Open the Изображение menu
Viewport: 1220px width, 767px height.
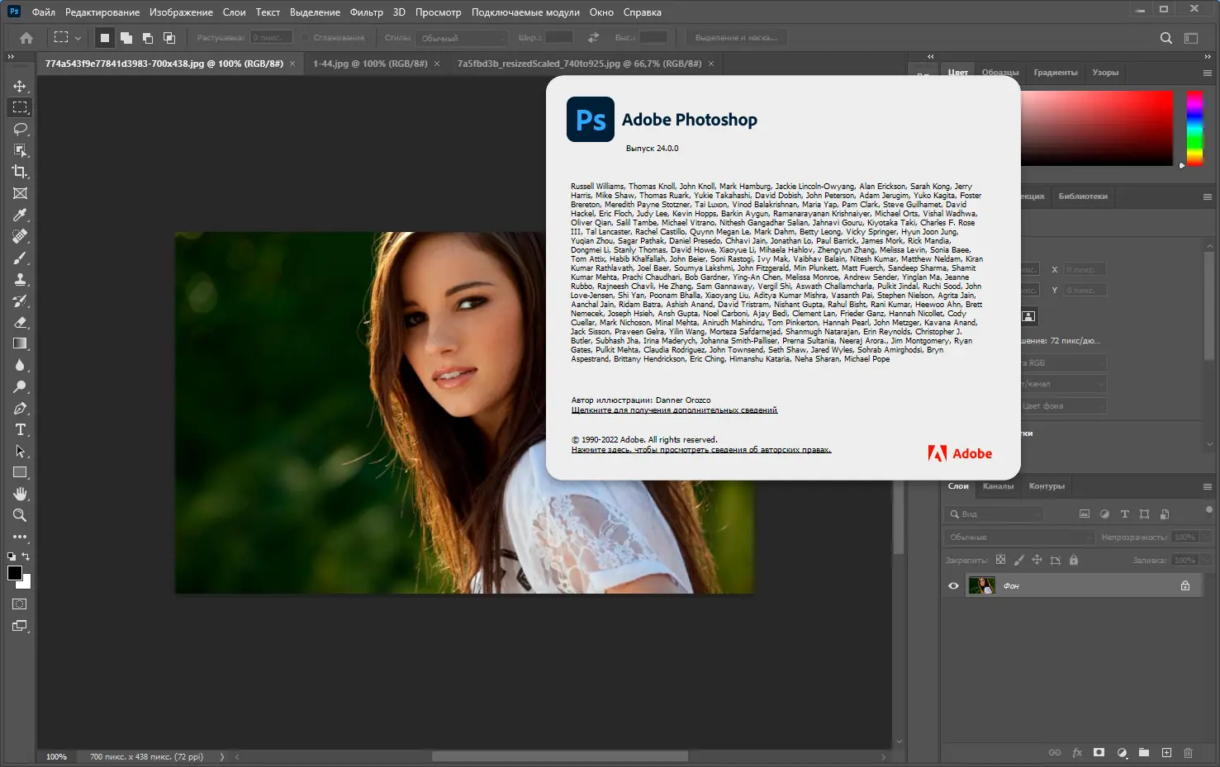tap(181, 12)
